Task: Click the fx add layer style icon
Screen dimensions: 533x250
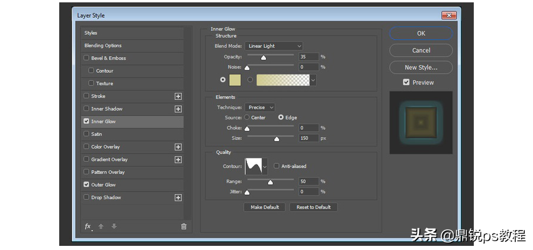Action: [88, 226]
